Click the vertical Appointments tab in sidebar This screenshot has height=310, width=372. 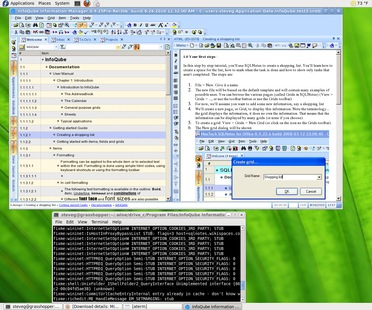14,87
